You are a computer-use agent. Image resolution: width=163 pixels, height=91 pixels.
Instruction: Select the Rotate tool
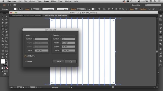click(3, 35)
